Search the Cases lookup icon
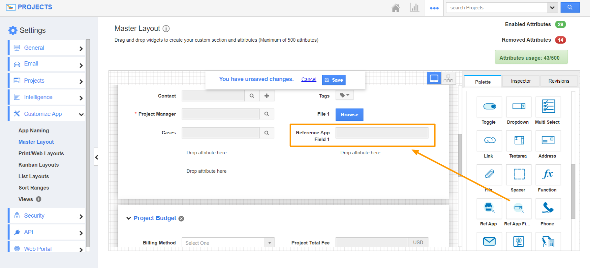590x268 pixels. 267,133
